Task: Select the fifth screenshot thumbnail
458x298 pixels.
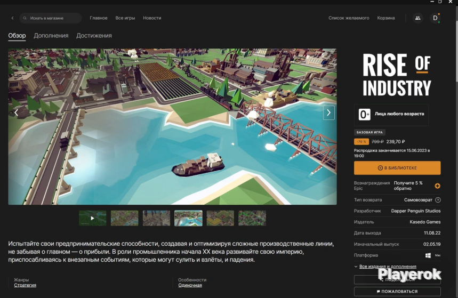Action: pos(220,218)
